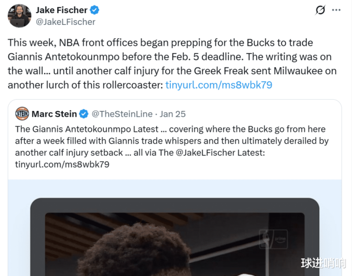Click Marc Stein's blue verified badge

[x=84, y=114]
